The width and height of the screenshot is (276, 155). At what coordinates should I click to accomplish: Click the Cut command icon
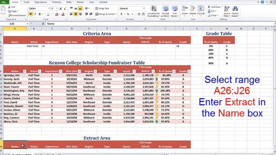click(9, 7)
